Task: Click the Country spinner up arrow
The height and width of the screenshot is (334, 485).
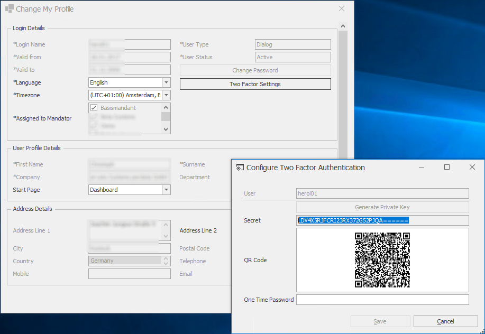Action: pos(166,258)
